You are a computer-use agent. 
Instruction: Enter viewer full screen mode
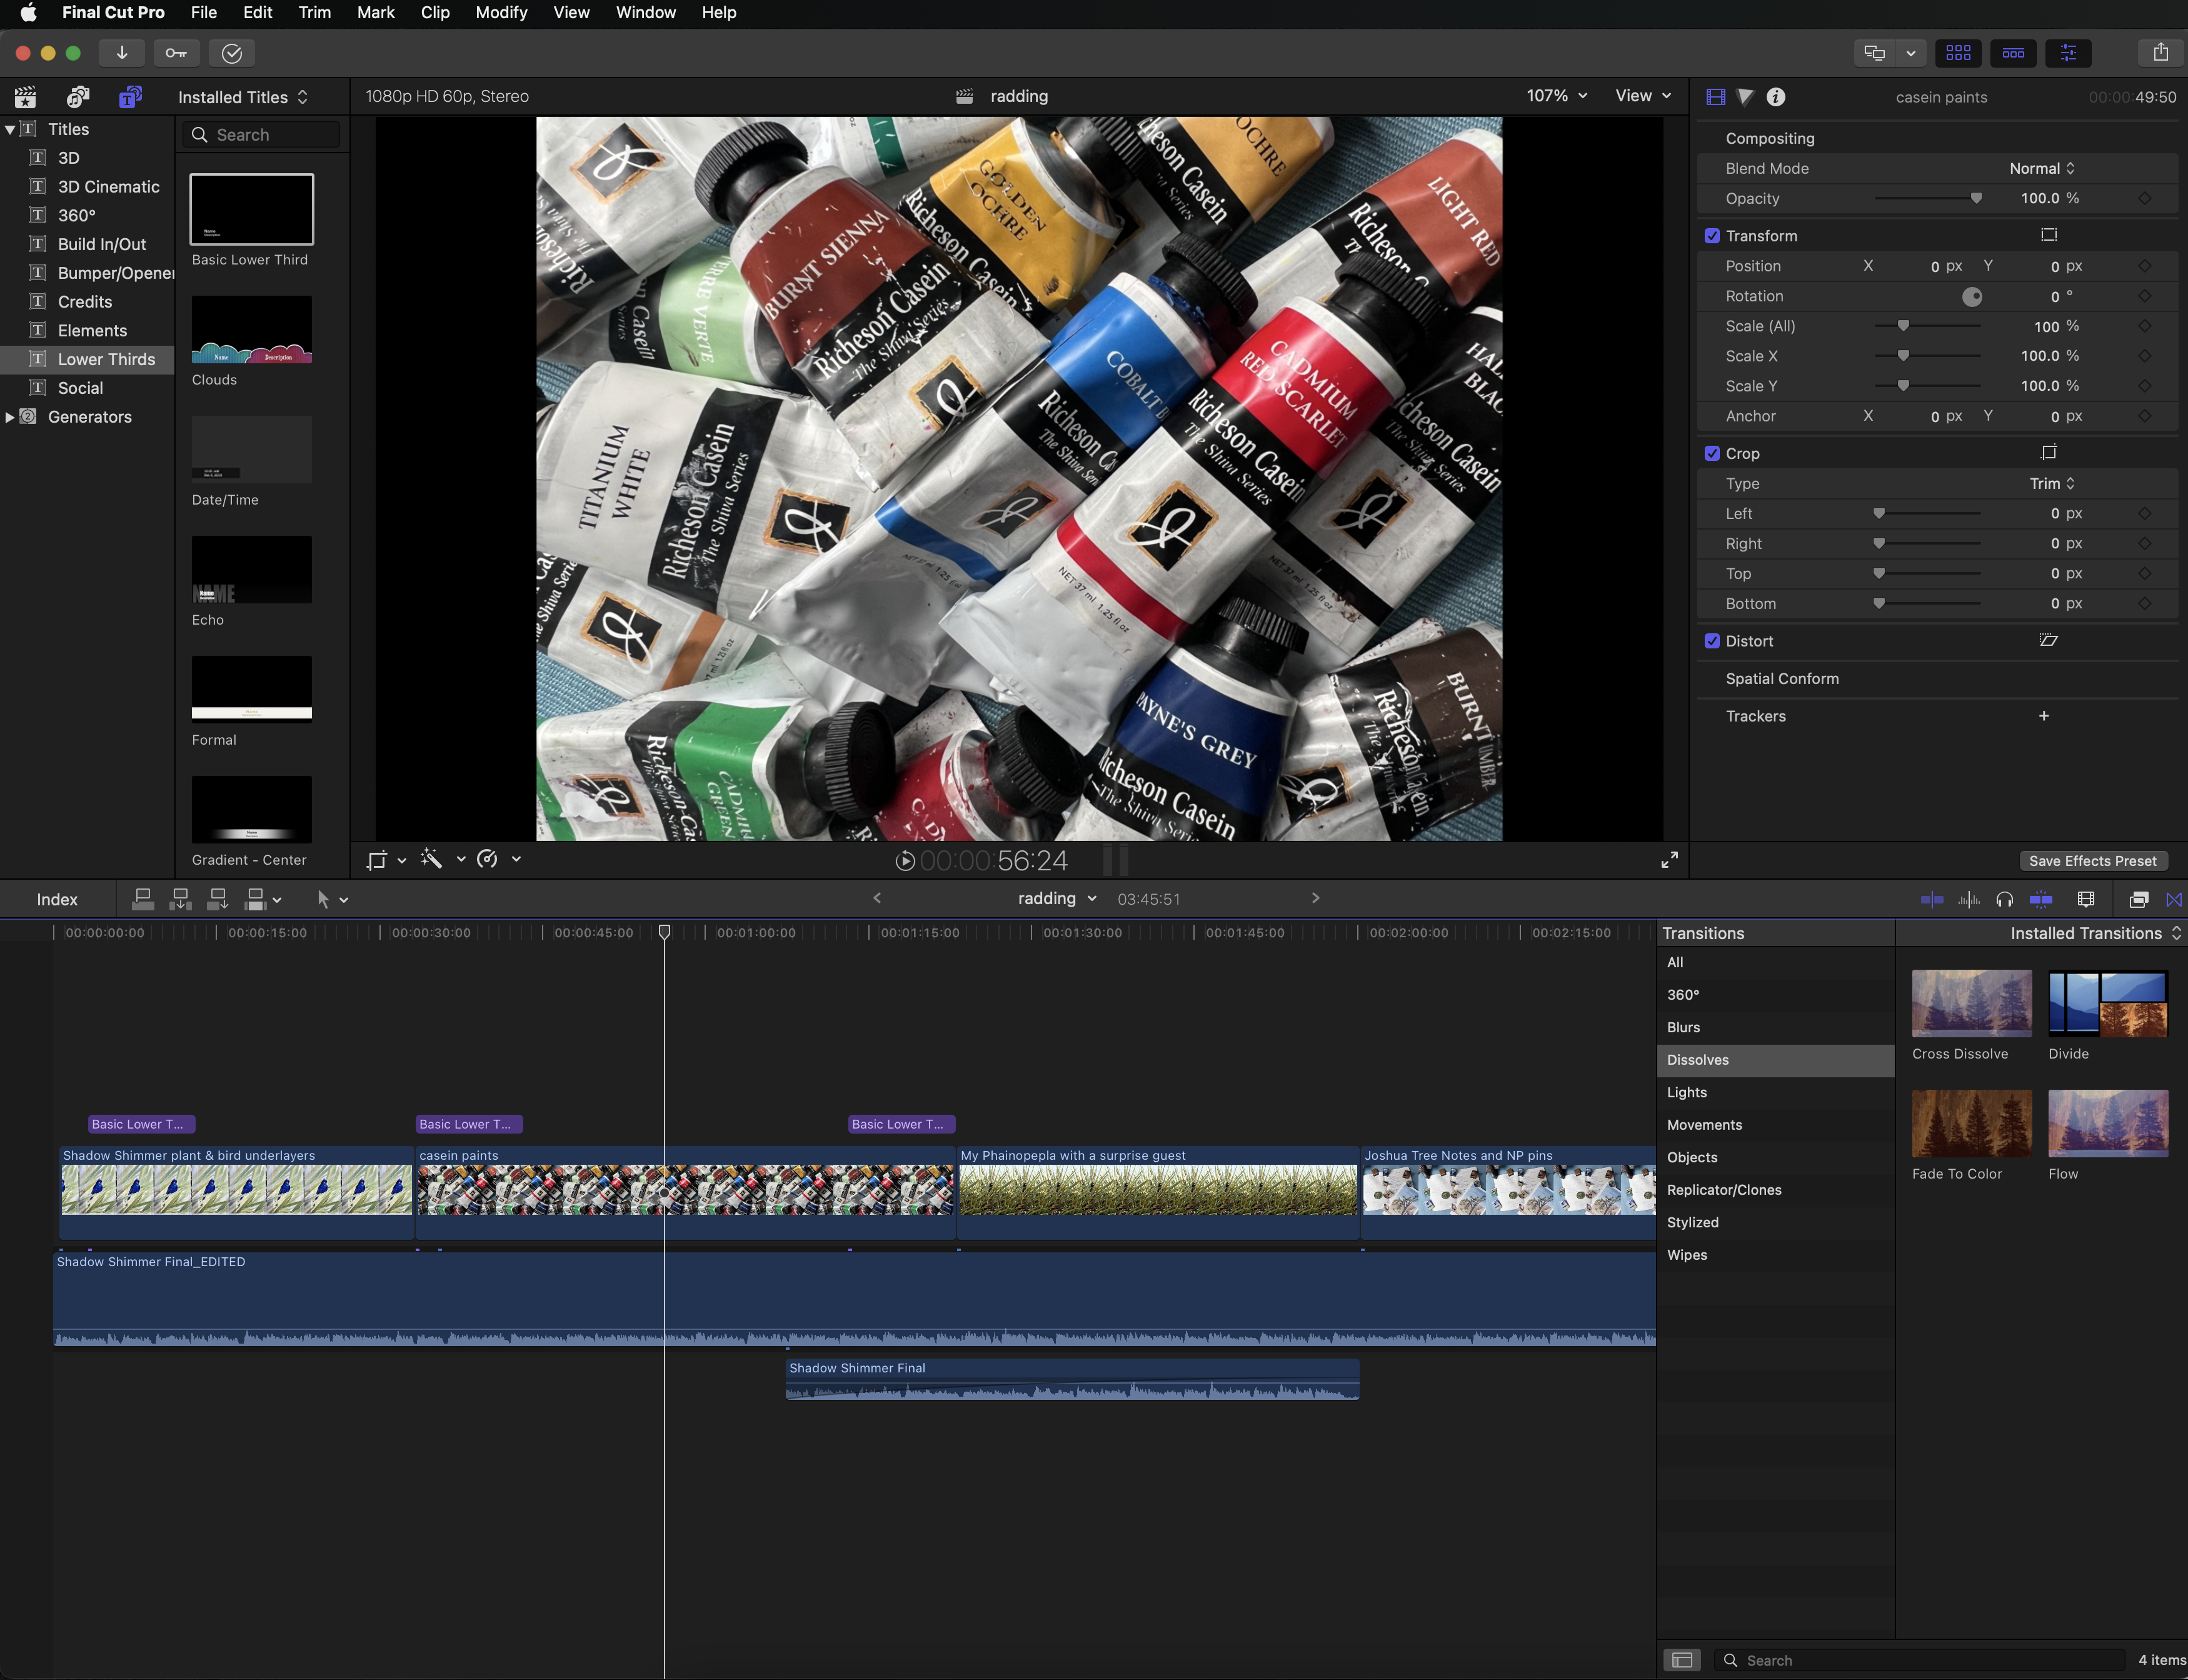tap(1669, 860)
